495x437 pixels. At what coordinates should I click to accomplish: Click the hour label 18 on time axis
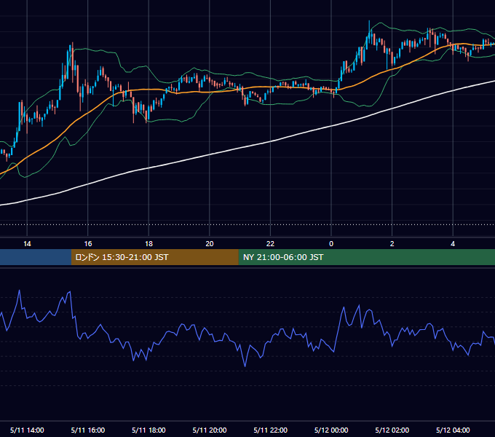pyautogui.click(x=148, y=244)
